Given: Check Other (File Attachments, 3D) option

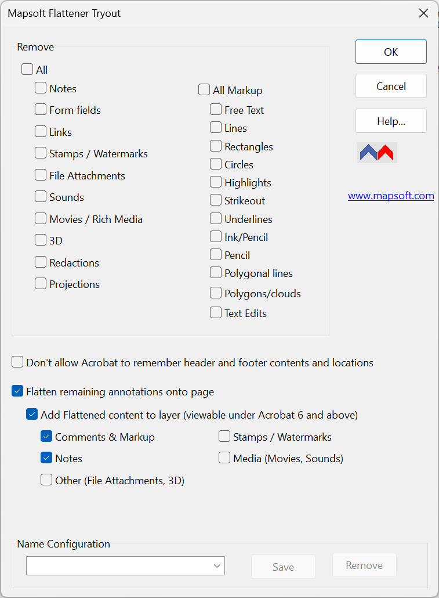Looking at the screenshot, I should (46, 480).
